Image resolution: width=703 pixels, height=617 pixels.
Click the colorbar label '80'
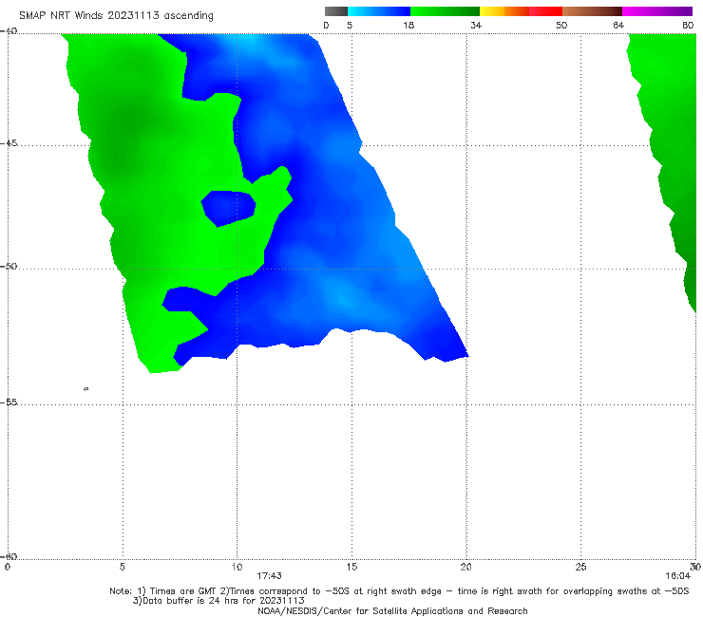pyautogui.click(x=688, y=26)
